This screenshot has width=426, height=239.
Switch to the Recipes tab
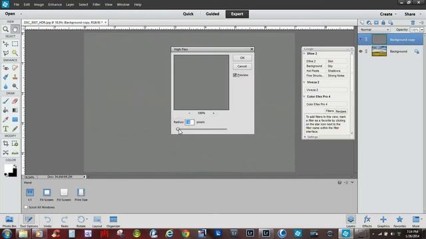(341, 111)
